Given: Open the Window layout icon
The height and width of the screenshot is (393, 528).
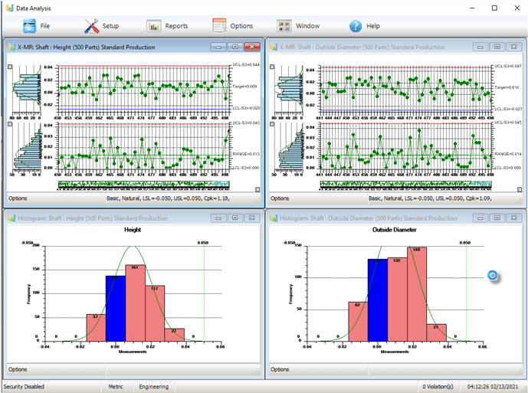Looking at the screenshot, I should 285,26.
